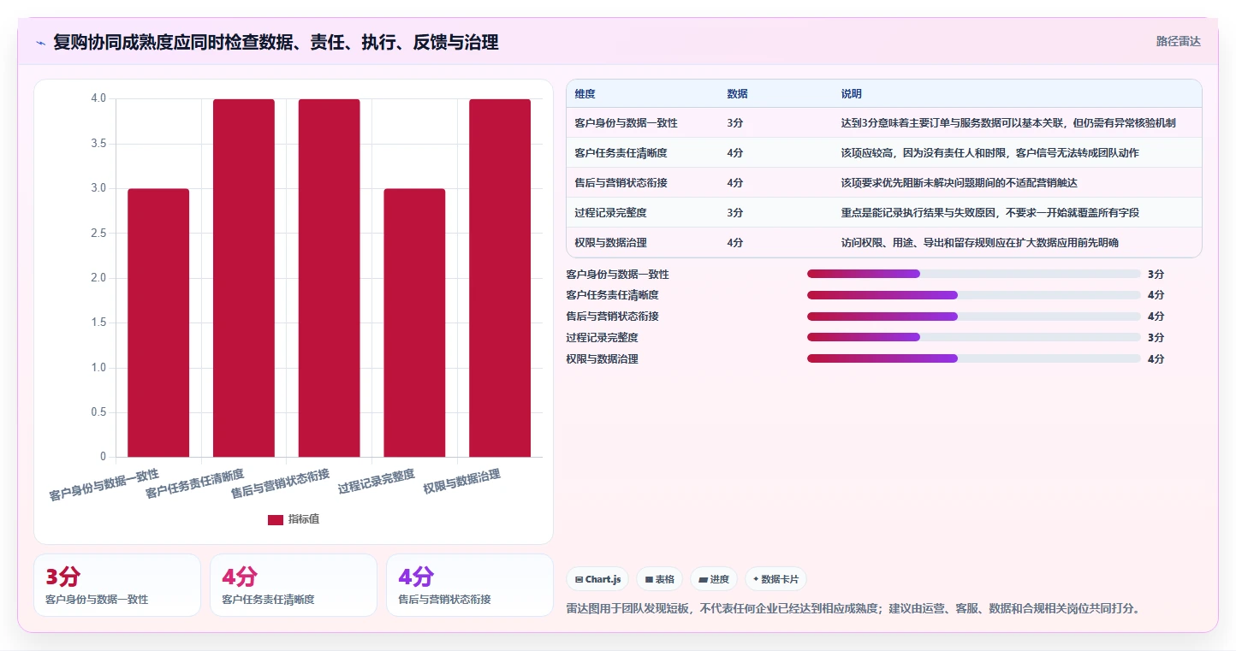Click the 路径雷达 tag in the header
Image resolution: width=1236 pixels, height=651 pixels.
pyautogui.click(x=1179, y=41)
